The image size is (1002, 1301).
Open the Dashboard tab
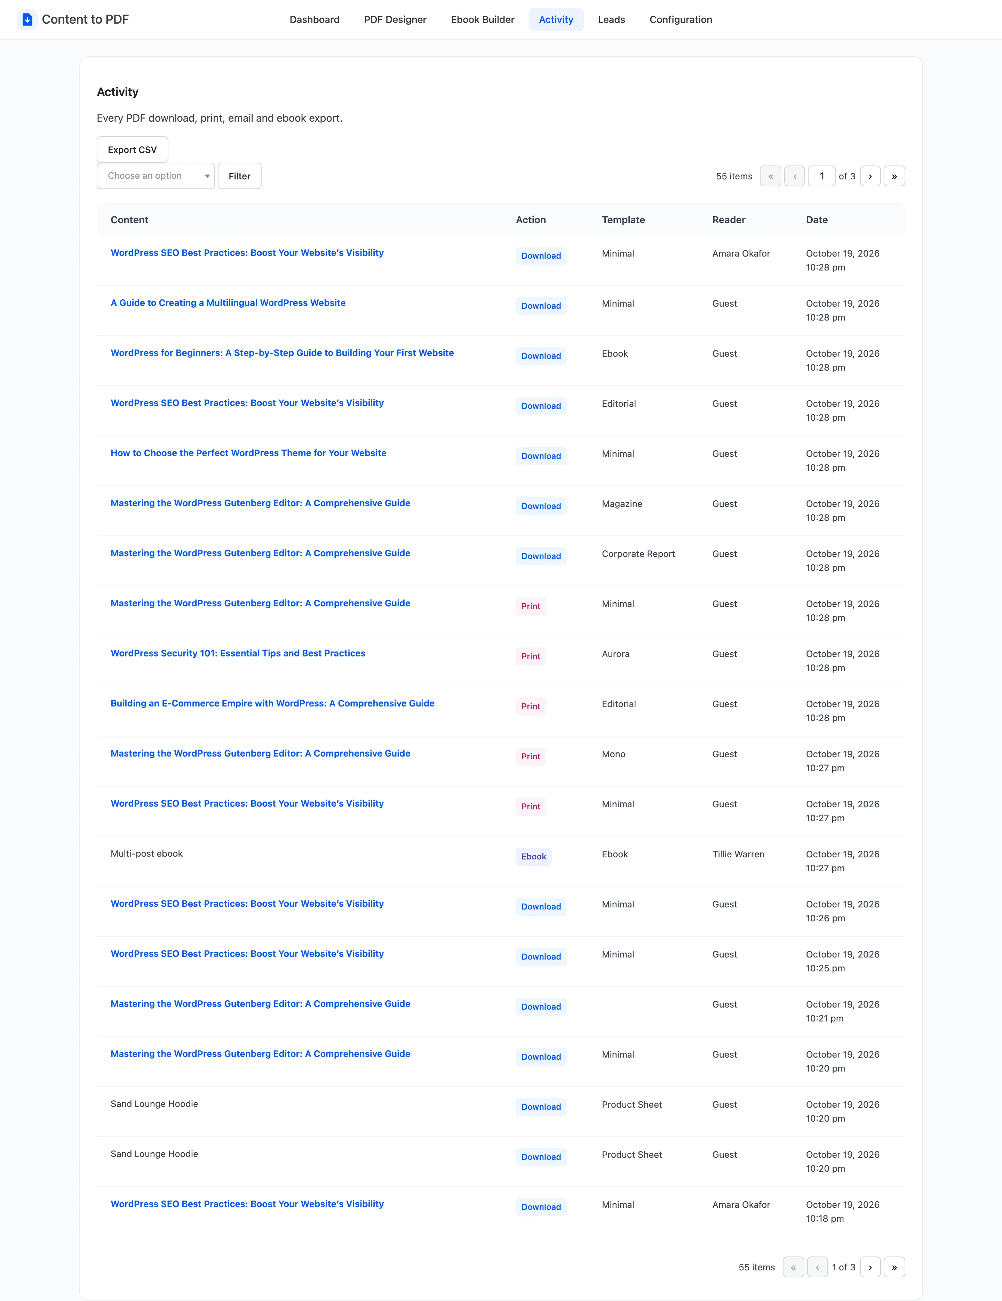(315, 20)
